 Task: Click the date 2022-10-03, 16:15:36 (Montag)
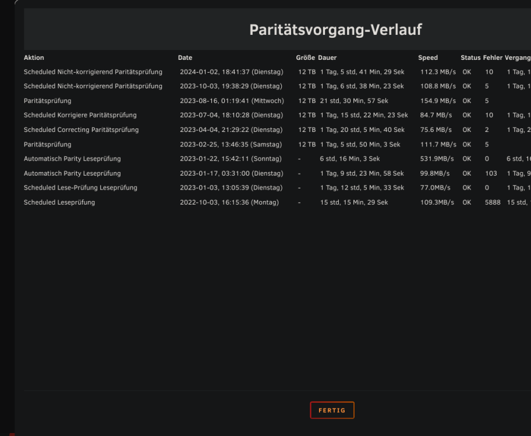(229, 202)
